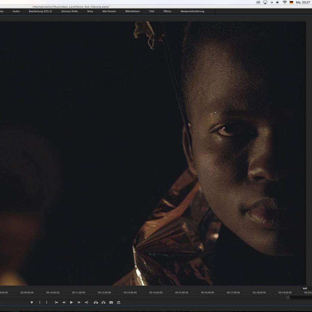
Task: Add a marker with the marker button
Action: point(32,303)
